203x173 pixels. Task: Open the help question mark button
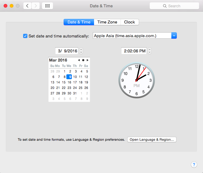[x=194, y=164]
